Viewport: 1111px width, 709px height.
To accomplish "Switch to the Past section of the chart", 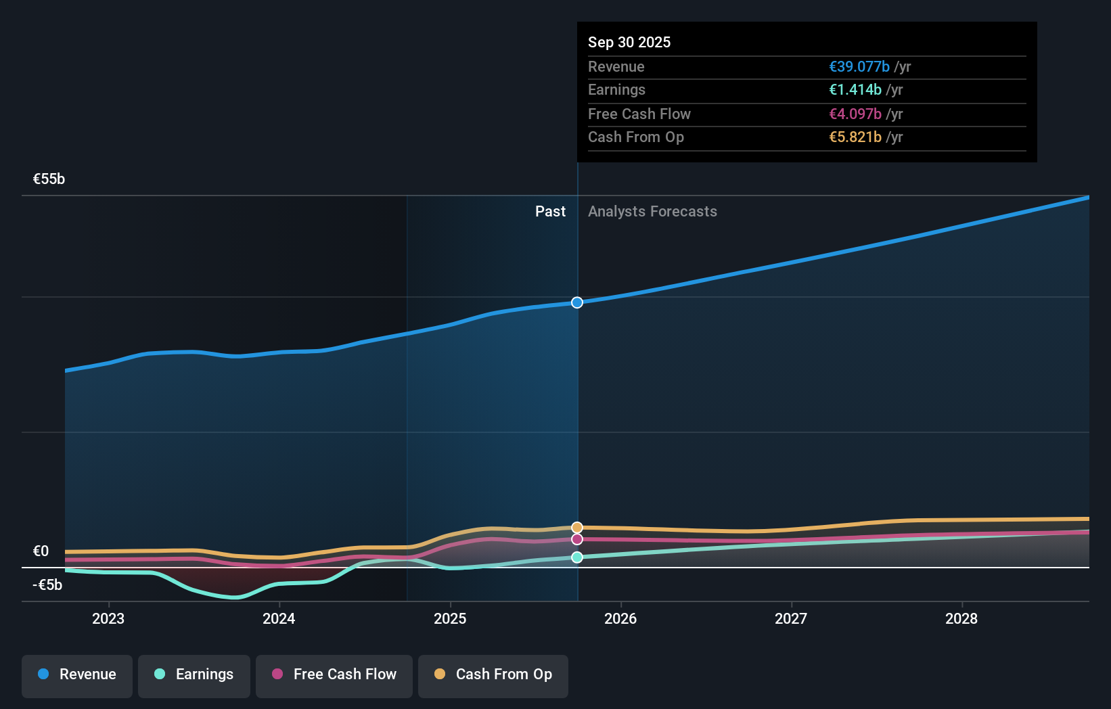I will click(x=550, y=211).
